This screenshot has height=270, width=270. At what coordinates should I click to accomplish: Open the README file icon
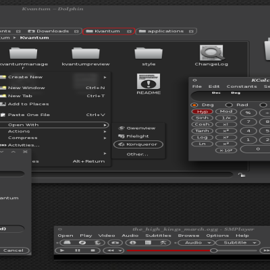[x=148, y=81]
